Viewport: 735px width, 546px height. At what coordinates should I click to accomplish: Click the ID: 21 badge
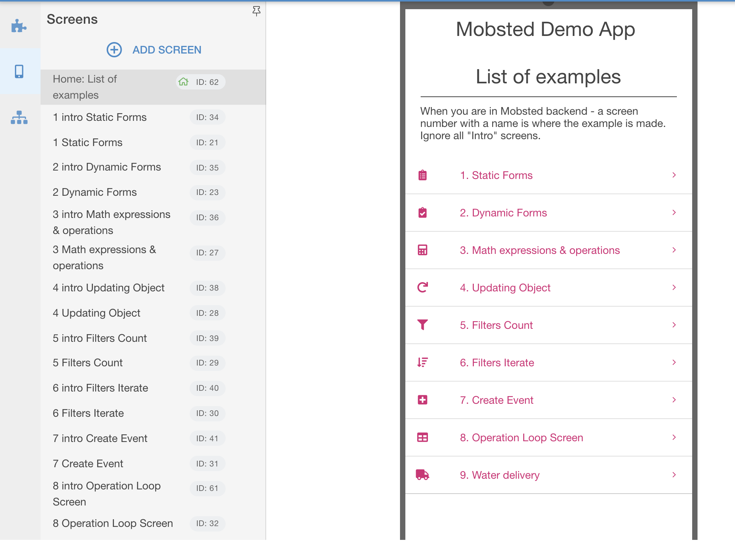pos(207,143)
